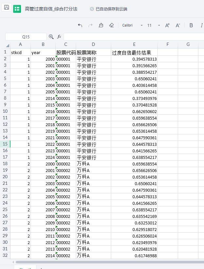Click stkcd cell 2 in row 25
The width and height of the screenshot is (204, 269).
click(20, 210)
